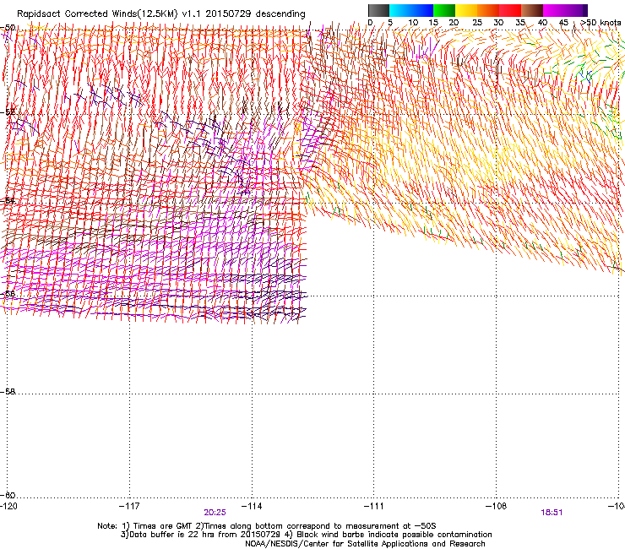
Task: Click the latitude axis label '-56'
Action: pyautogui.click(x=8, y=294)
